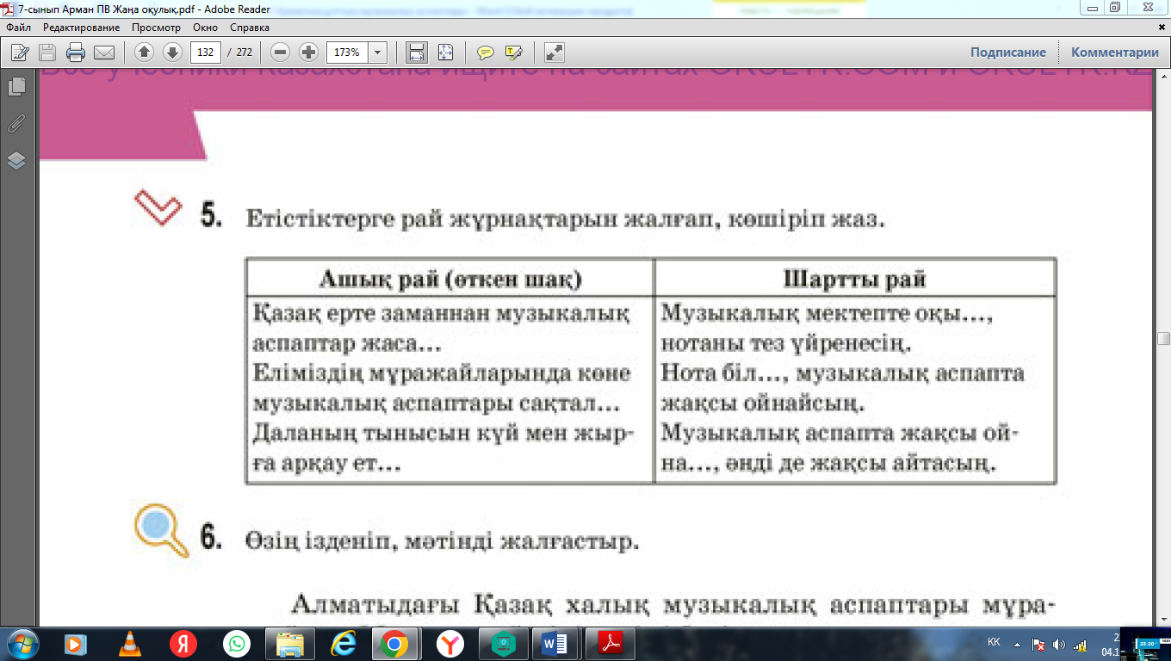Viewport: 1171px width, 661px height.
Task: Go to next page with down arrow
Action: tap(172, 53)
